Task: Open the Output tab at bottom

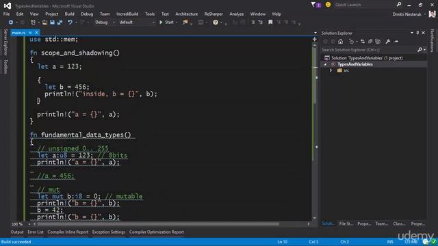Action: coord(17,232)
